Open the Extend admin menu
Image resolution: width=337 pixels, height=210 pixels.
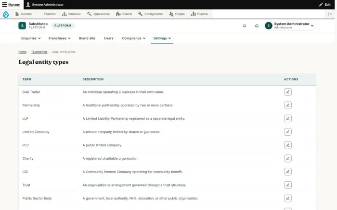124,14
